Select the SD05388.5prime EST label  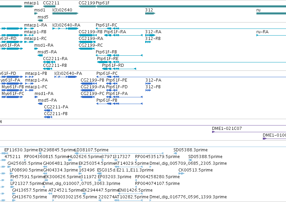205,157
